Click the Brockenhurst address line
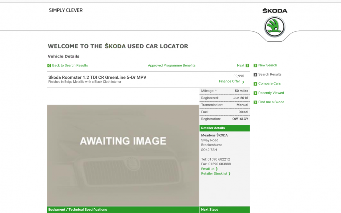 [211, 145]
